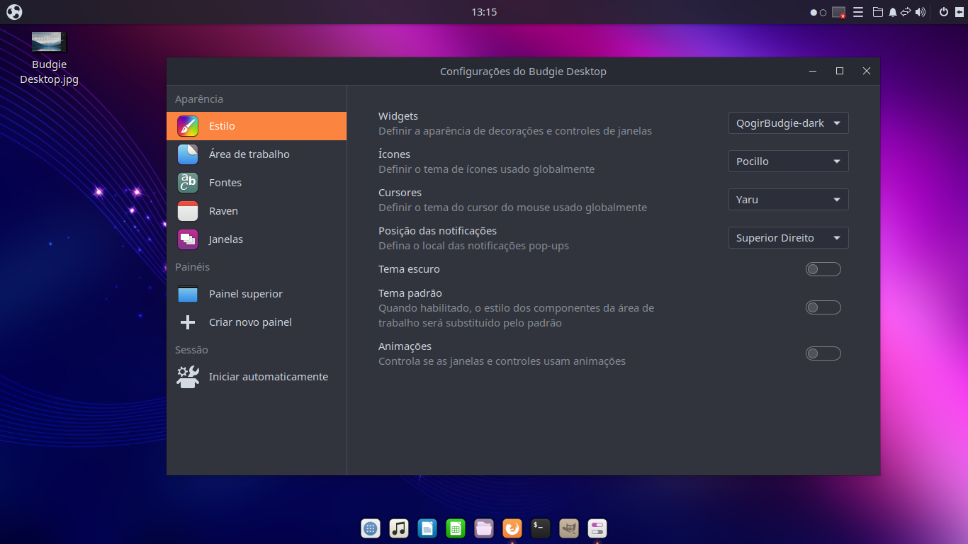Open the Ícones theme dropdown

coord(788,161)
